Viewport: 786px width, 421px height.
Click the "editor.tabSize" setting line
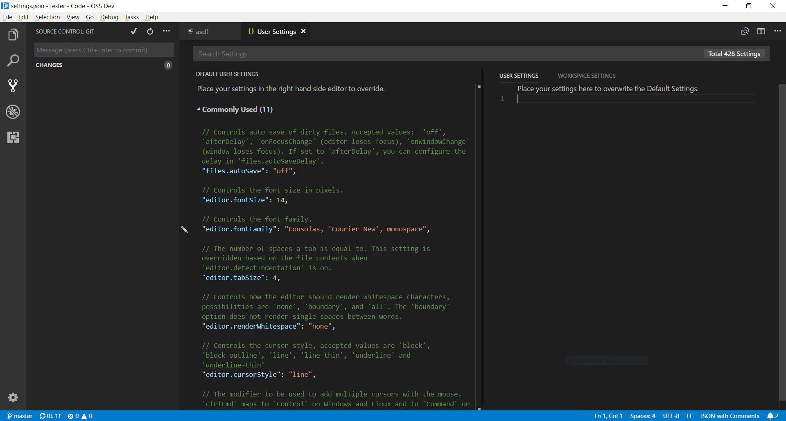241,278
